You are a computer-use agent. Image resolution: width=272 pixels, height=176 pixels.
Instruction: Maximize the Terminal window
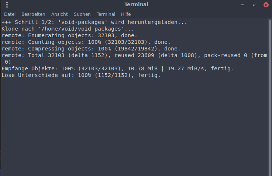tap(254, 5)
